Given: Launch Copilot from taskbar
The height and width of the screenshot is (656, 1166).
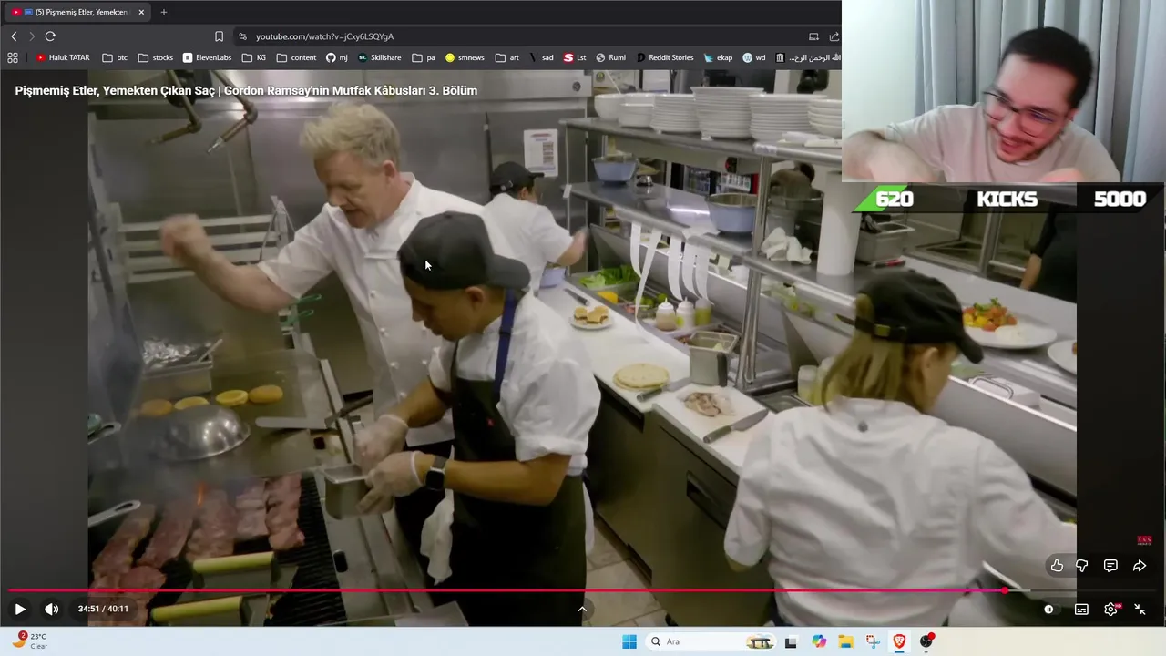Looking at the screenshot, I should tap(819, 641).
